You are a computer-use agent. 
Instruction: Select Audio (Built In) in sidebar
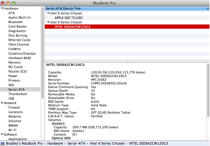click(19, 17)
